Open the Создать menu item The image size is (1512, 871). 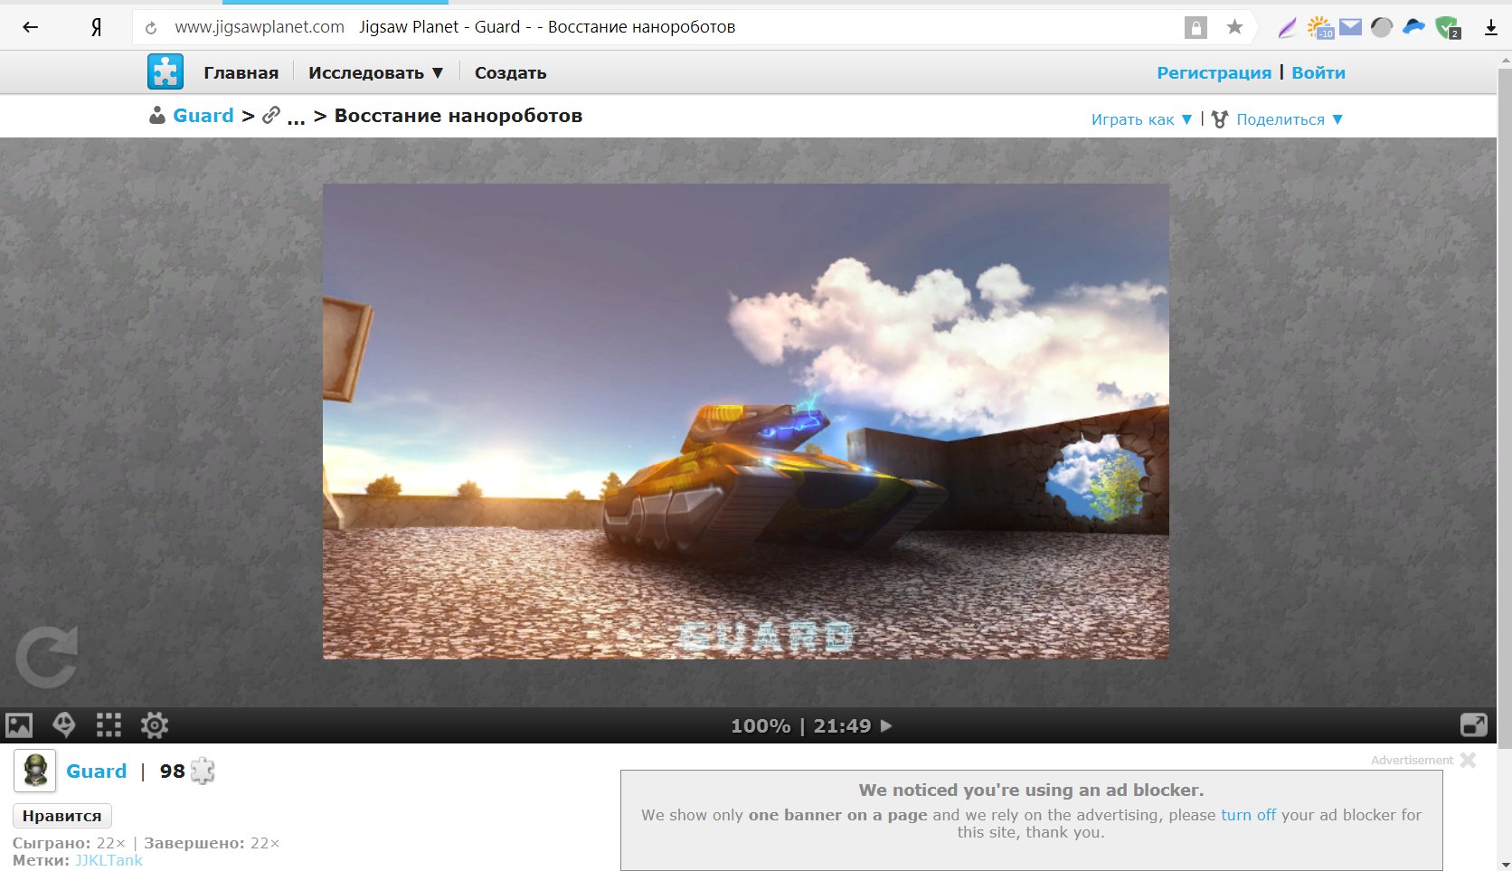click(511, 72)
